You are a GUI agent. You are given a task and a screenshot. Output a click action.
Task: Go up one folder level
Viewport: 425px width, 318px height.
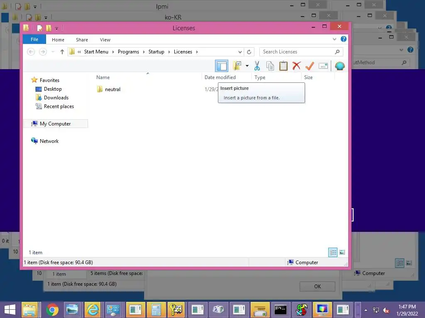tap(62, 52)
